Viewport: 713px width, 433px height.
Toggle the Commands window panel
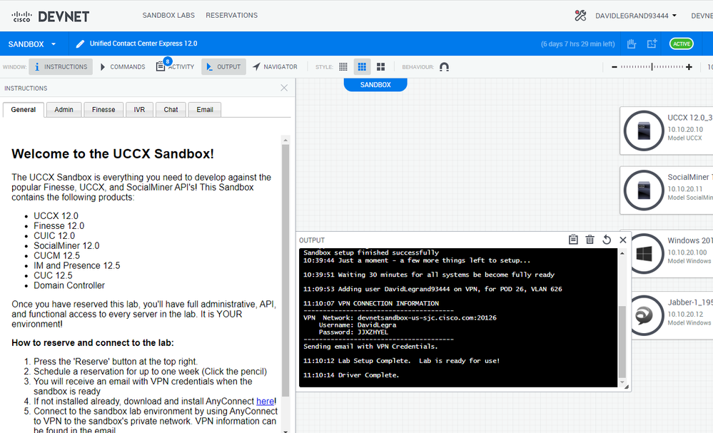point(122,67)
